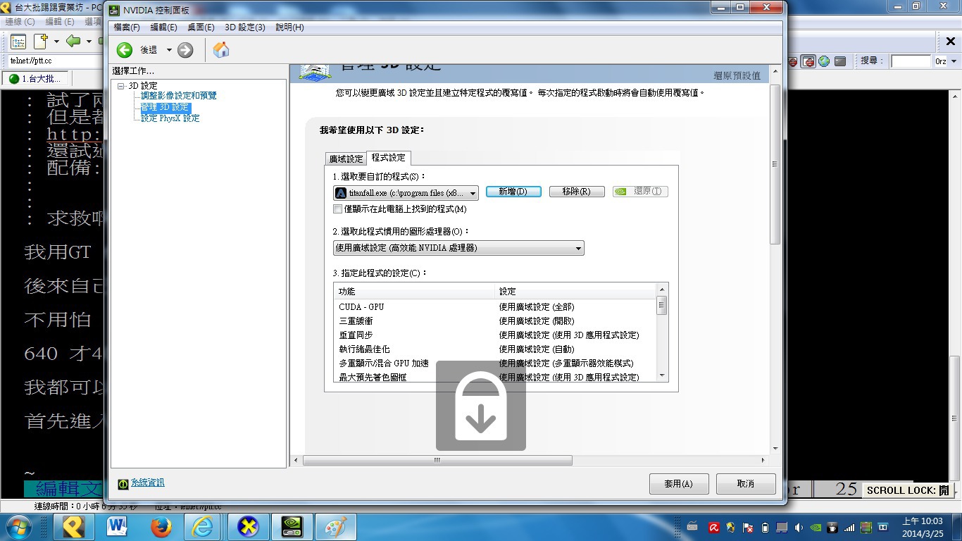The image size is (962, 541).
Task: Toggle 僅顯示在此電腦上找到的程式 checkbox
Action: pos(338,209)
